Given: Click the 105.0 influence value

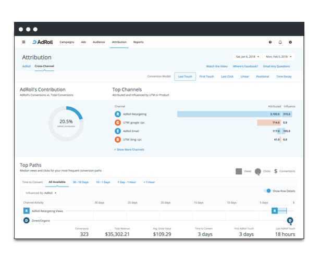Looking at the screenshot, I should (x=287, y=131).
